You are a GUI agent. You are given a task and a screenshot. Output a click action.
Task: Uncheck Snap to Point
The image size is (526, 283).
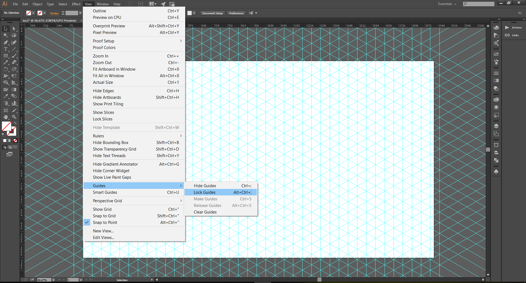point(134,223)
